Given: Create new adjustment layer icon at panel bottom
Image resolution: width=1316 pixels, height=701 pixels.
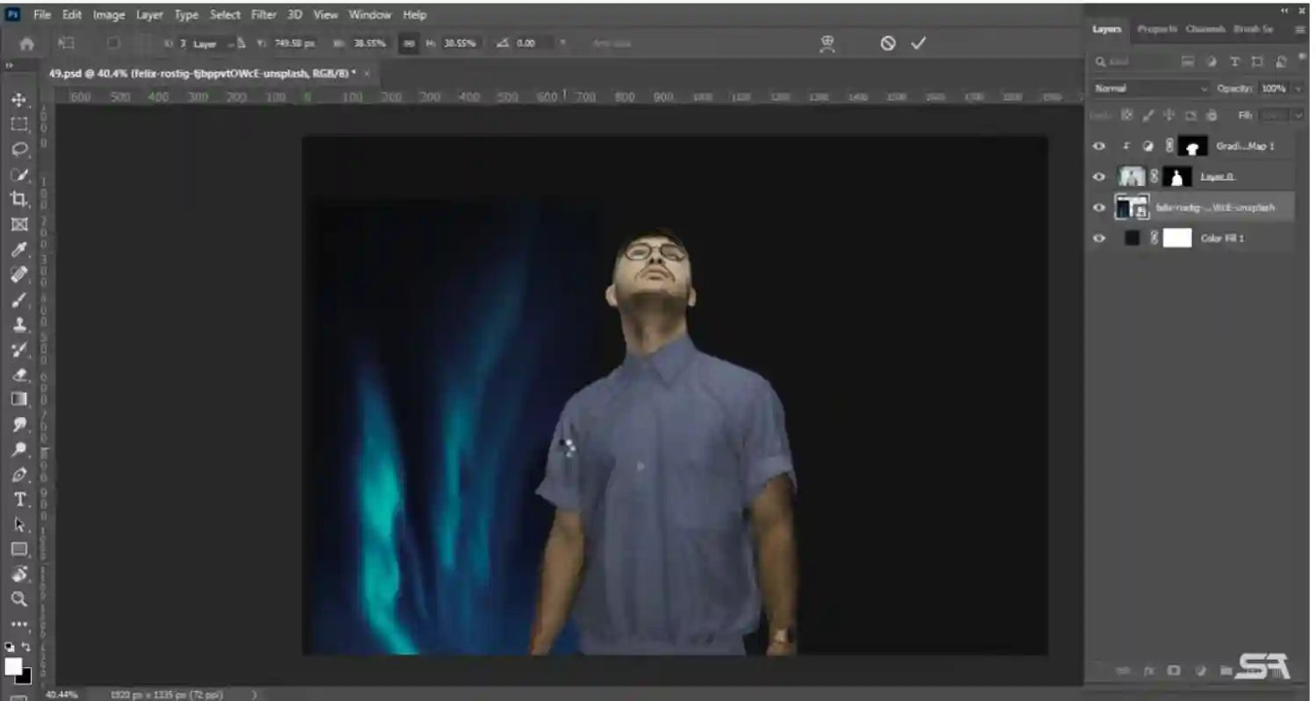Looking at the screenshot, I should pos(1199,670).
